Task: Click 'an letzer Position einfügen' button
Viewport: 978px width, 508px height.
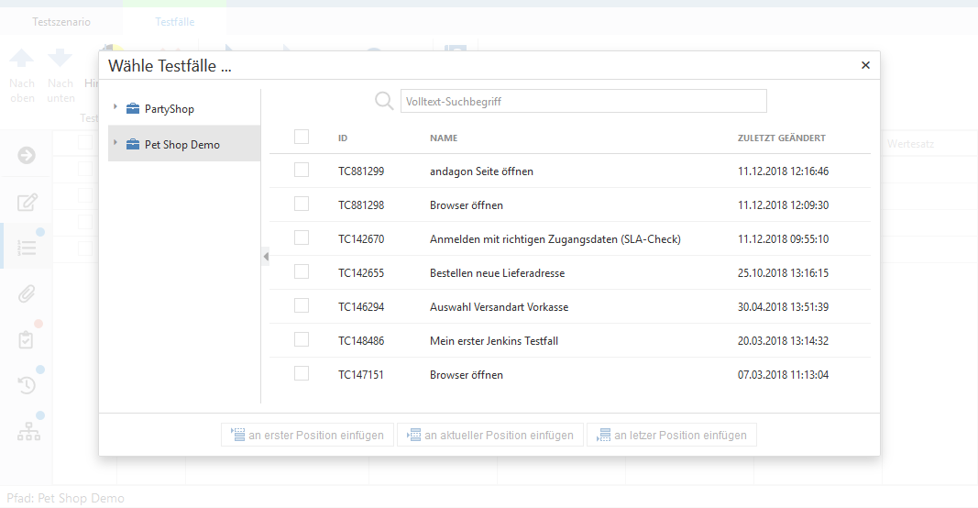Action: tap(672, 436)
